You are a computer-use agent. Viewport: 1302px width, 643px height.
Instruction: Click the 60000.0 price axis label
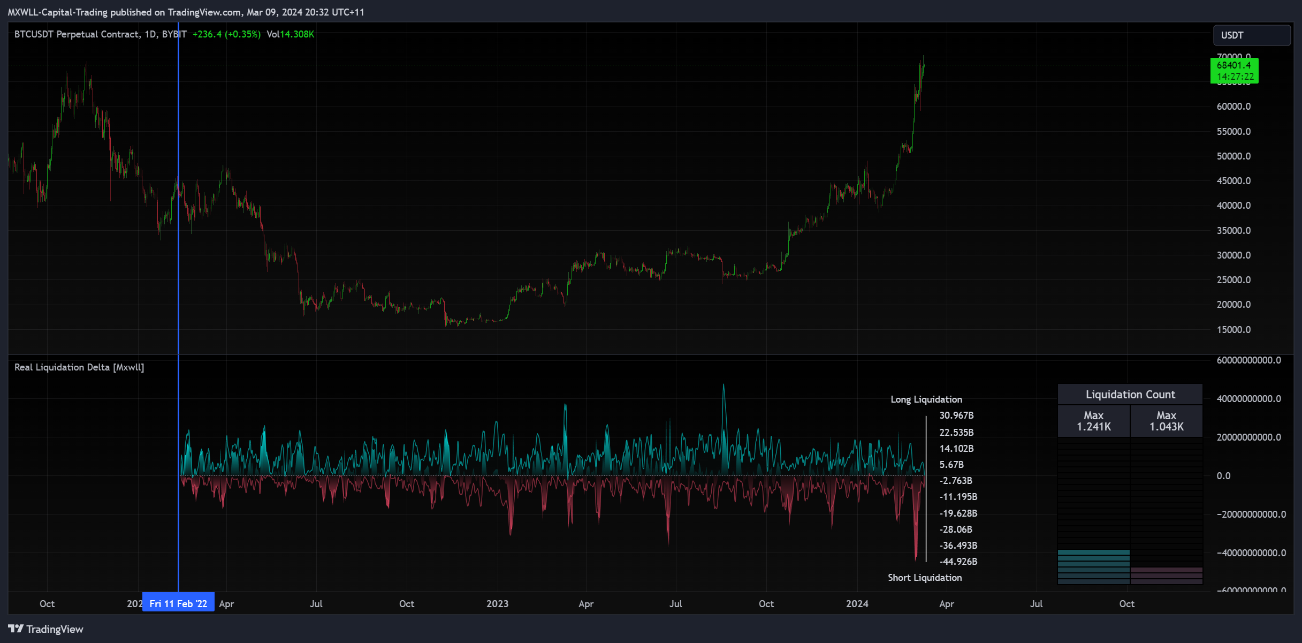click(x=1234, y=107)
